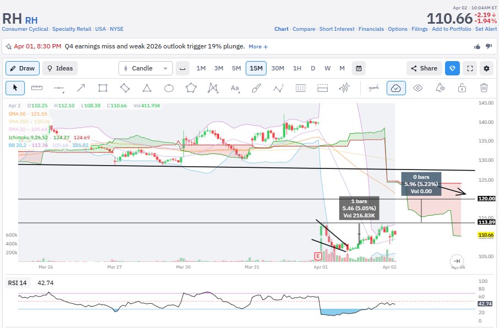The height and width of the screenshot is (328, 499).
Task: Select the arrow drawing tool
Action: coord(81,88)
